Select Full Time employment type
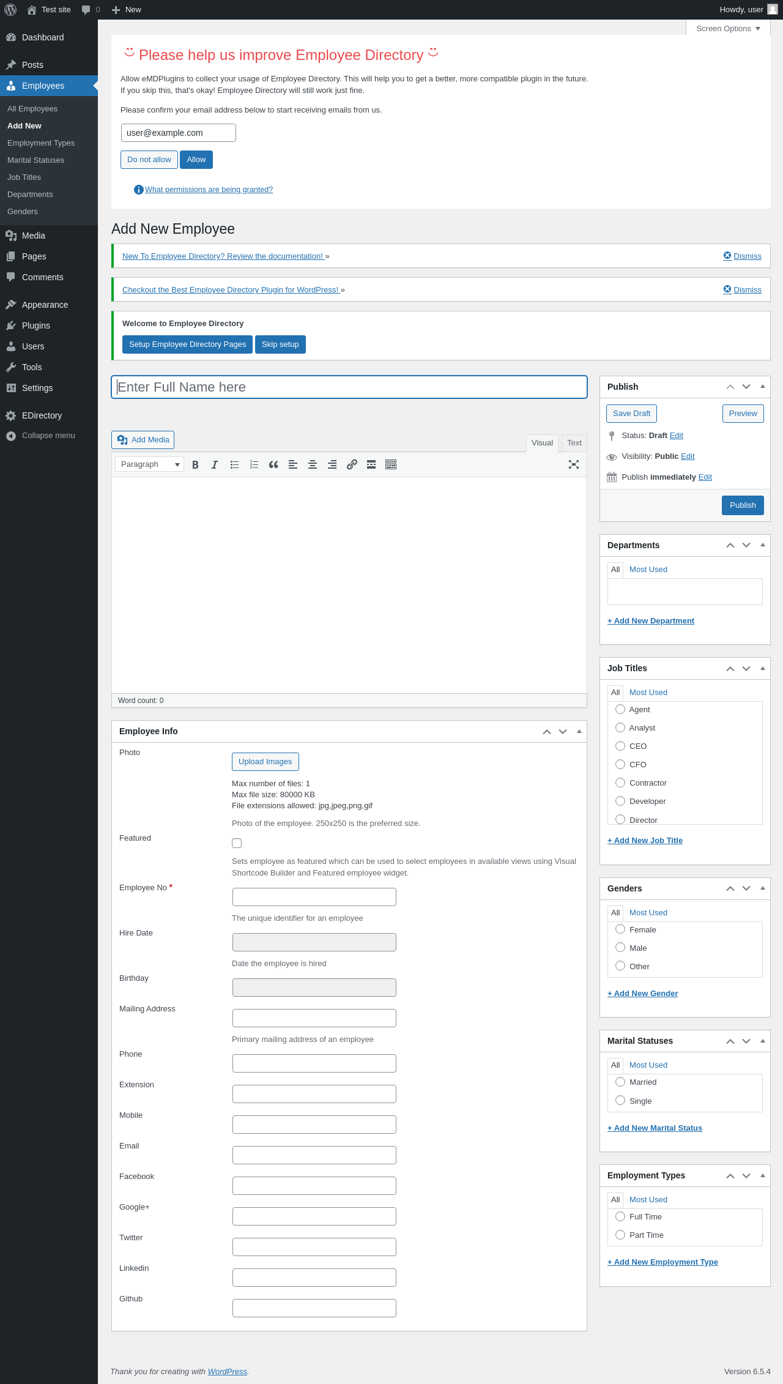The image size is (783, 1384). tap(620, 1216)
